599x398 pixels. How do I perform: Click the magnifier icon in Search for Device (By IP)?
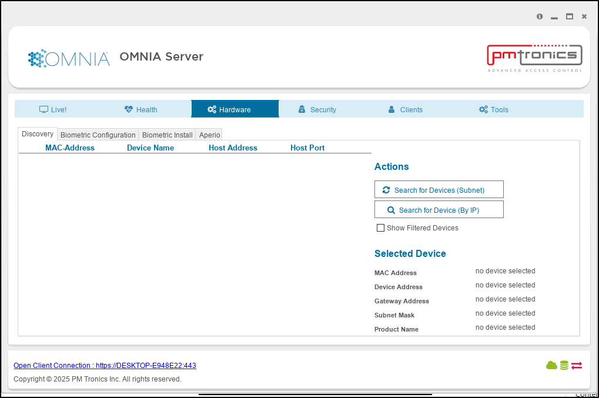(391, 210)
